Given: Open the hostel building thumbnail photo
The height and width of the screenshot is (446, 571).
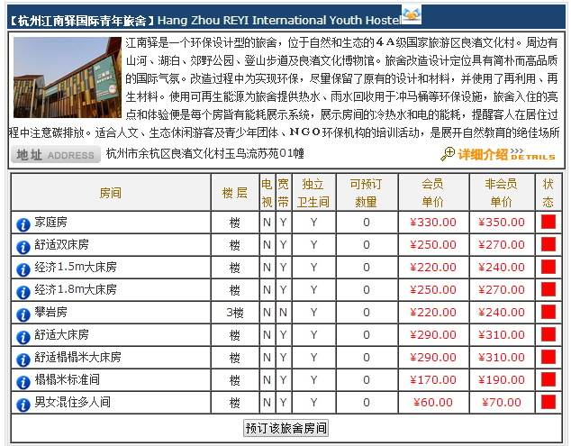Looking at the screenshot, I should (x=68, y=77).
